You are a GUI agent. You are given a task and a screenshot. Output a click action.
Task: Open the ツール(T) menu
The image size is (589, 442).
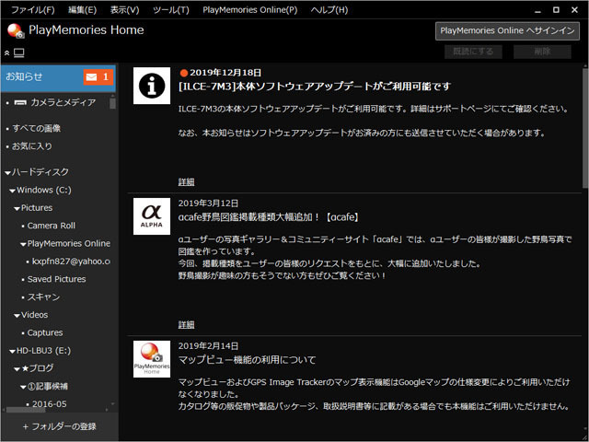(x=171, y=10)
